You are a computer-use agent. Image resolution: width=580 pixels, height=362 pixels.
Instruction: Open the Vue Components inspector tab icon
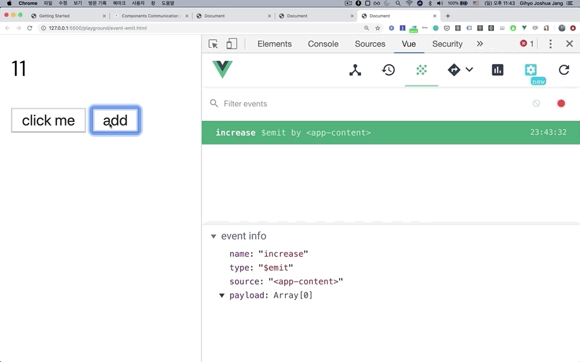tap(355, 70)
